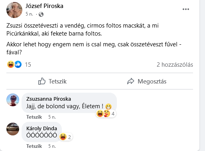Like Károly Dinda's comment via Tetszik
Screen dimensions: 205x151
pyautogui.click(x=34, y=146)
